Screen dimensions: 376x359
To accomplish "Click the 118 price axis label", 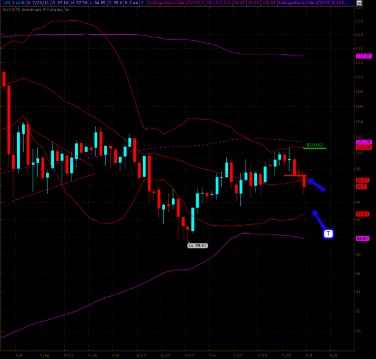I will coord(359,21).
